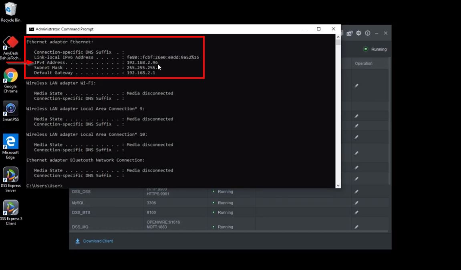Click the DSS_MQ service name
The height and width of the screenshot is (270, 461).
click(80, 227)
